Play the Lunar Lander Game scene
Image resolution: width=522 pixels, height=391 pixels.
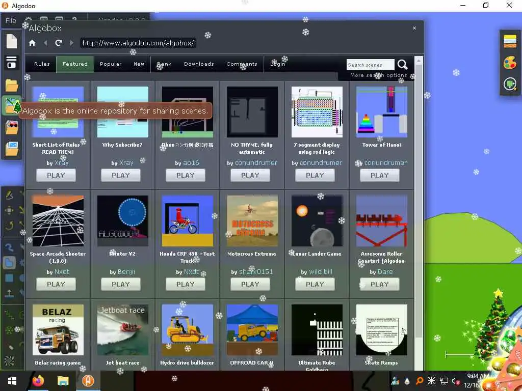click(x=315, y=284)
